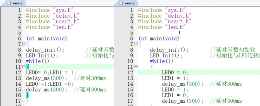The height and width of the screenshot is (106, 260).
Task: Click 'delay_ms(300);' on line 15 left editor
Action: coord(47,89)
